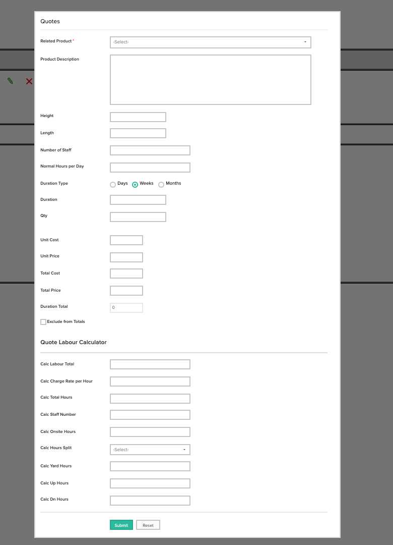
Task: Focus the Normal Hours per Day field
Action: tap(150, 167)
